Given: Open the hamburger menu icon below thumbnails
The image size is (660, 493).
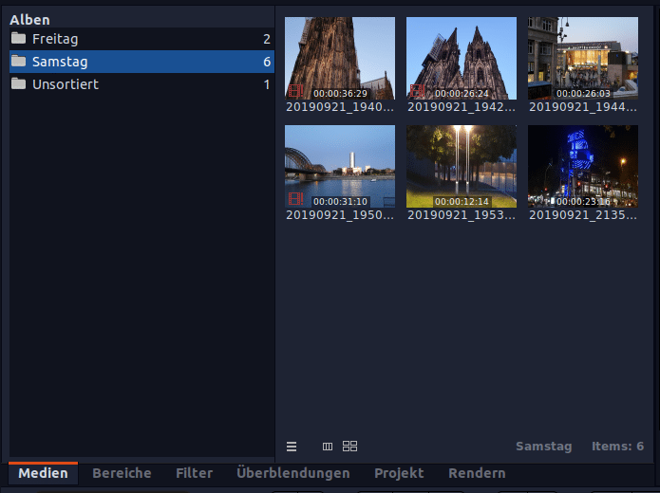Looking at the screenshot, I should [x=292, y=447].
